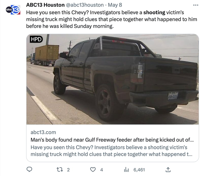Click the 6,461 views count
Screen dimensions: 203x176
[139, 170]
